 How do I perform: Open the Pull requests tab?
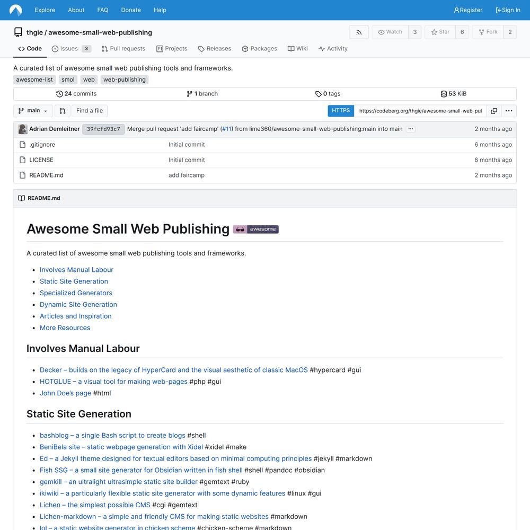(123, 49)
